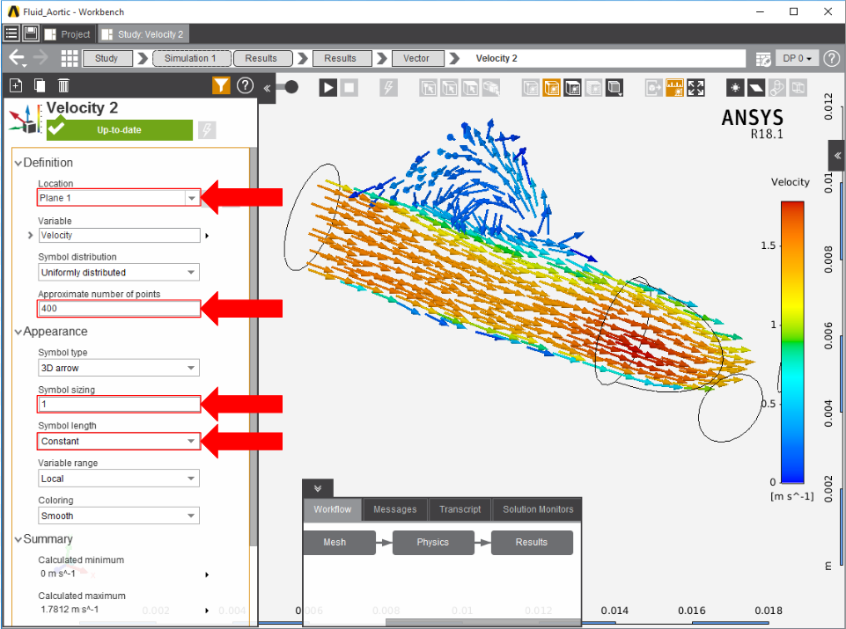This screenshot has width=846, height=629.
Task: Collapse the Definition section
Action: pyautogui.click(x=18, y=163)
